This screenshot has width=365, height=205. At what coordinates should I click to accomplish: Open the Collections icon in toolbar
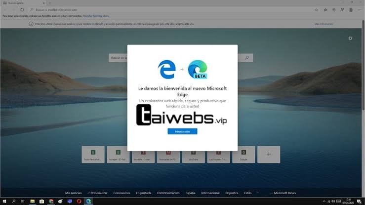click(x=334, y=10)
